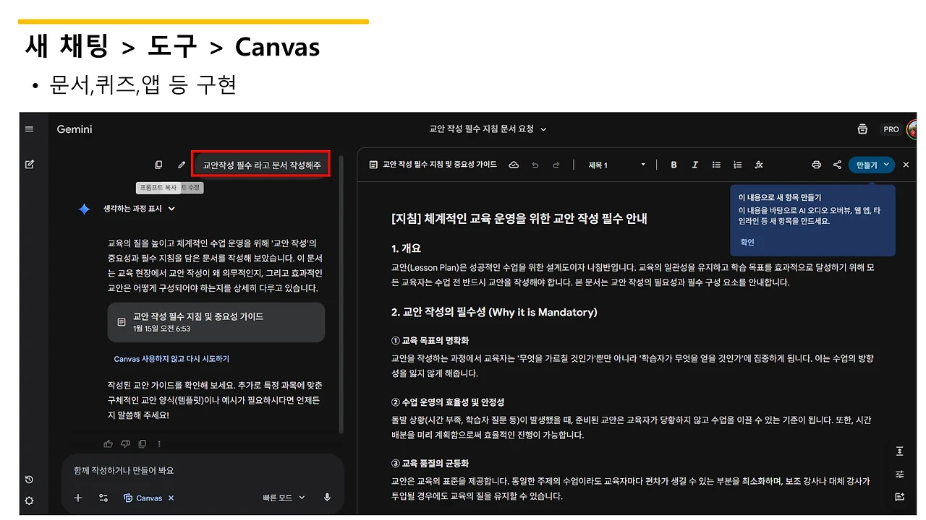
Task: Open the 만들기 create dropdown
Action: (871, 165)
